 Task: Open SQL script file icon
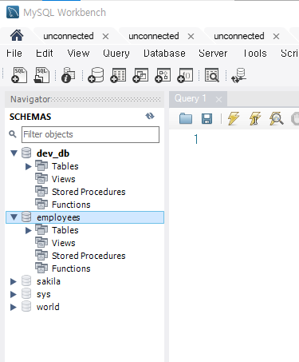41,75
